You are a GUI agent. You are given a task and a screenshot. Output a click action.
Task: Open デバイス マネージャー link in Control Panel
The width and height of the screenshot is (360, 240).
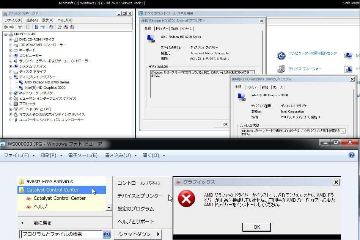click(305, 69)
